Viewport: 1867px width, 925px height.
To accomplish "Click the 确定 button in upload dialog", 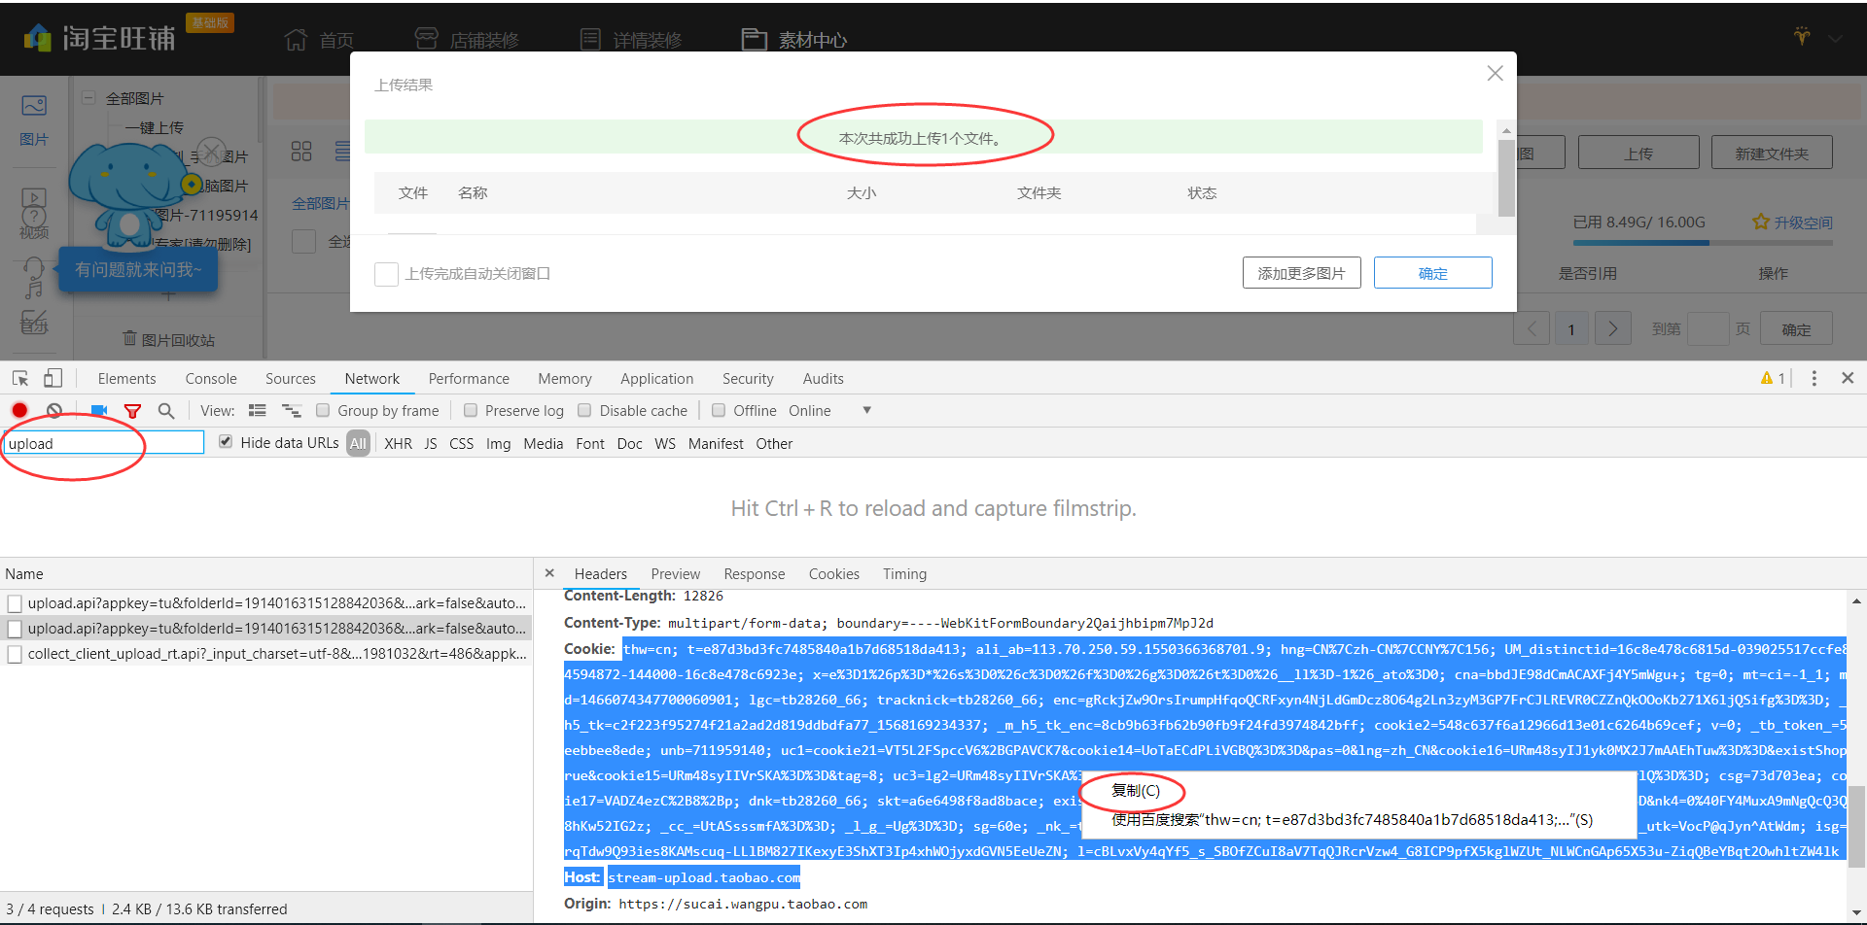I will (1432, 273).
